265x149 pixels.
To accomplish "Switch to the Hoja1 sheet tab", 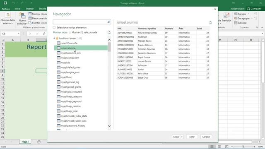I will click(x=25, y=142).
